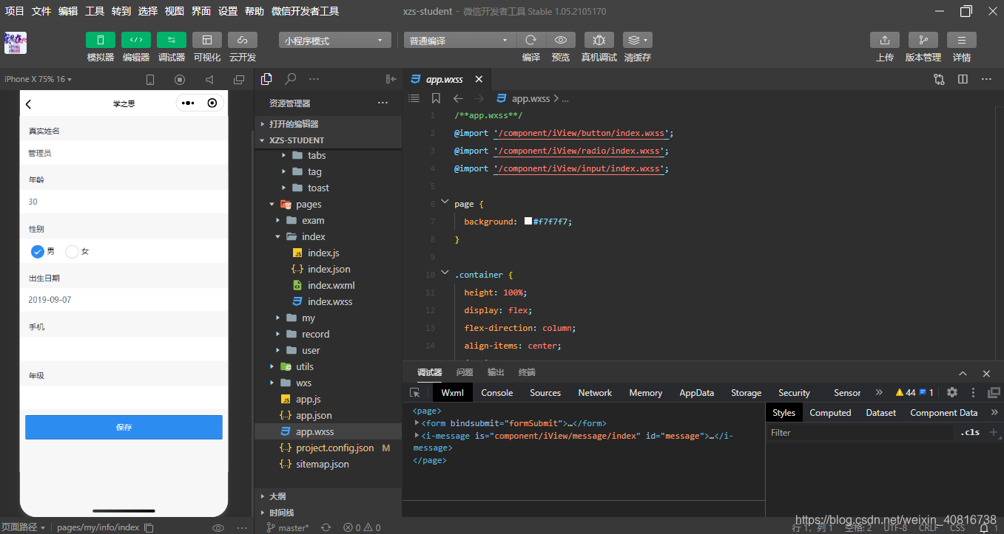The image size is (1004, 534).
Task: Toggle the Editor panel button
Action: (x=136, y=40)
